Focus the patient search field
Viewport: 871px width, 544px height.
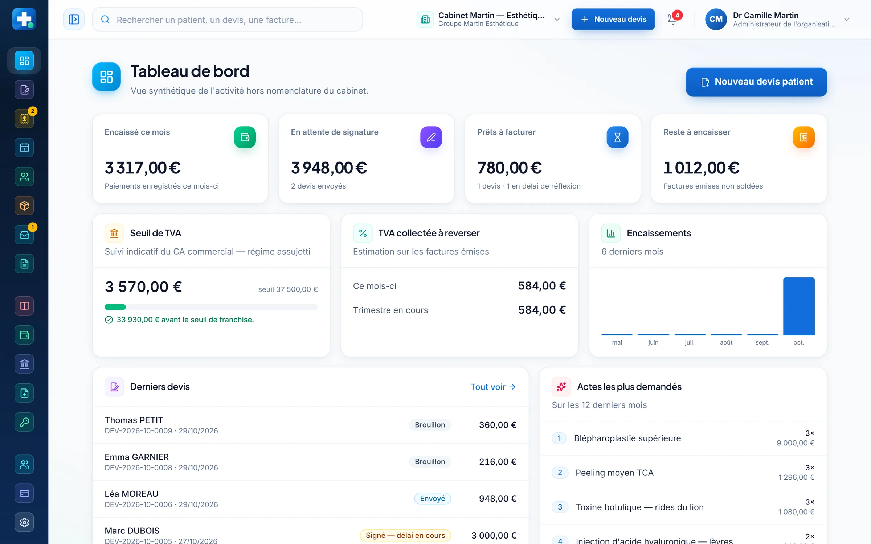[x=228, y=20]
